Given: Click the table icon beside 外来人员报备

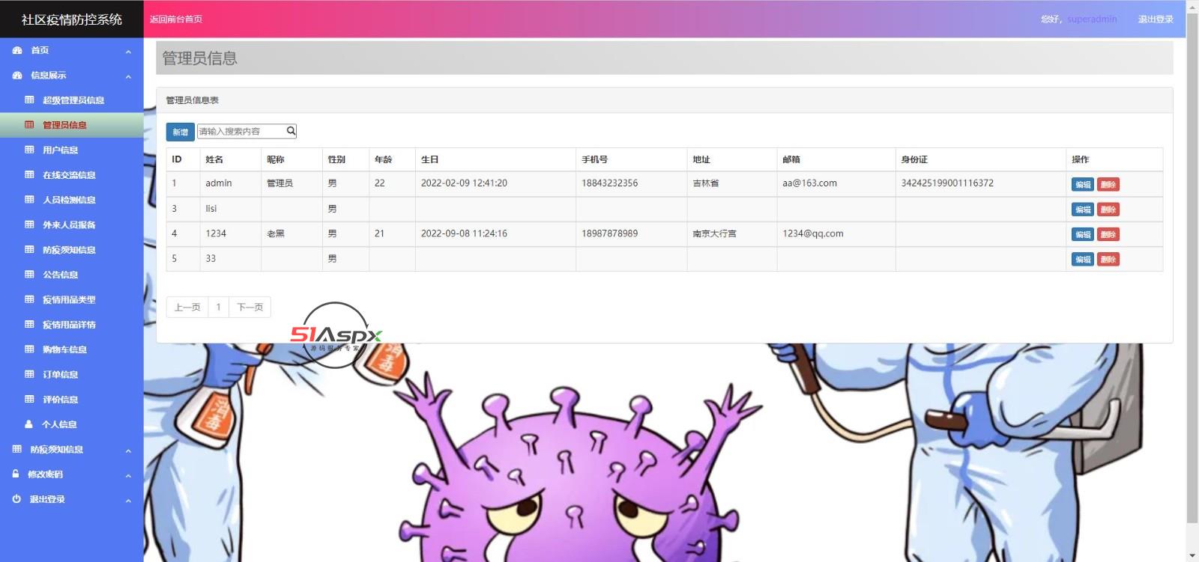Looking at the screenshot, I should pyautogui.click(x=29, y=225).
